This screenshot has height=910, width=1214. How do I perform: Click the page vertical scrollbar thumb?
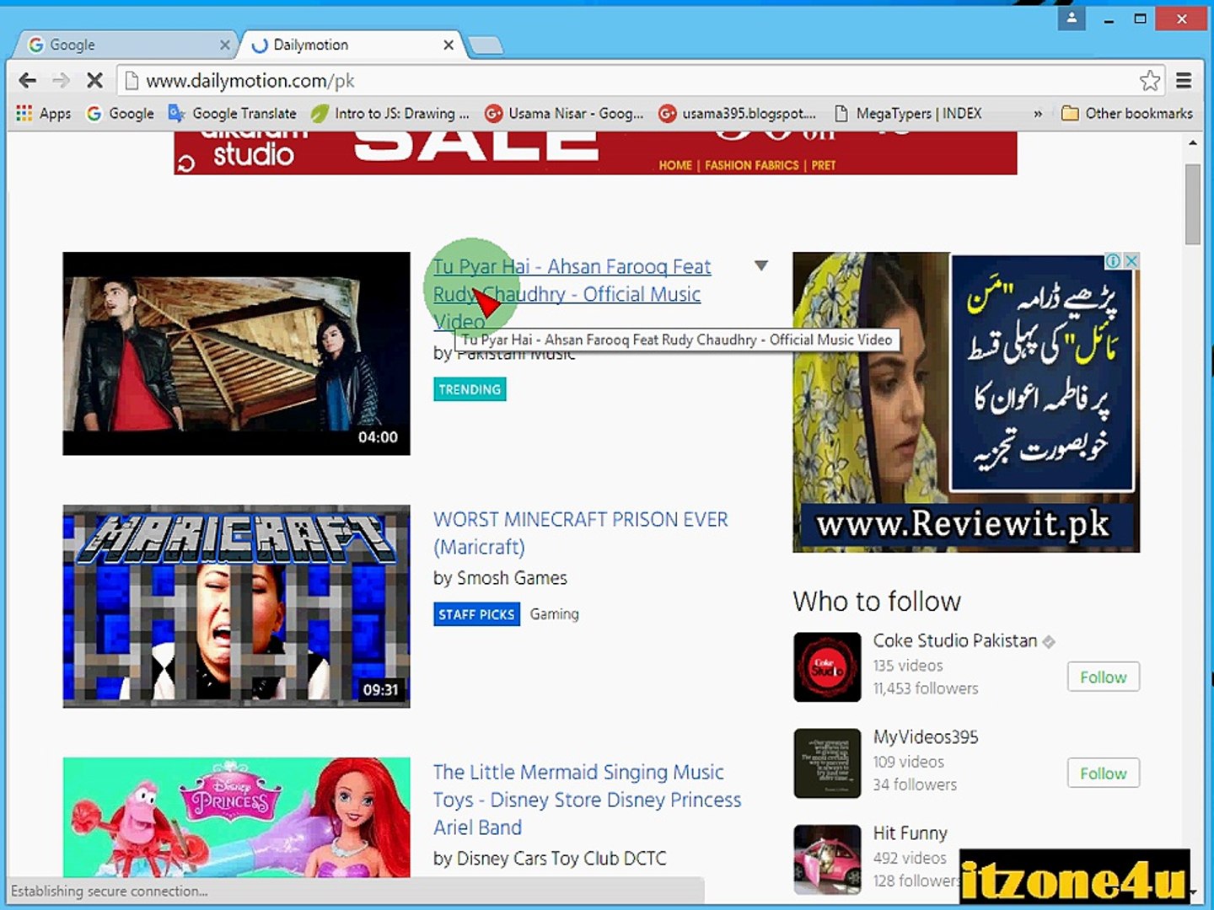tap(1192, 204)
